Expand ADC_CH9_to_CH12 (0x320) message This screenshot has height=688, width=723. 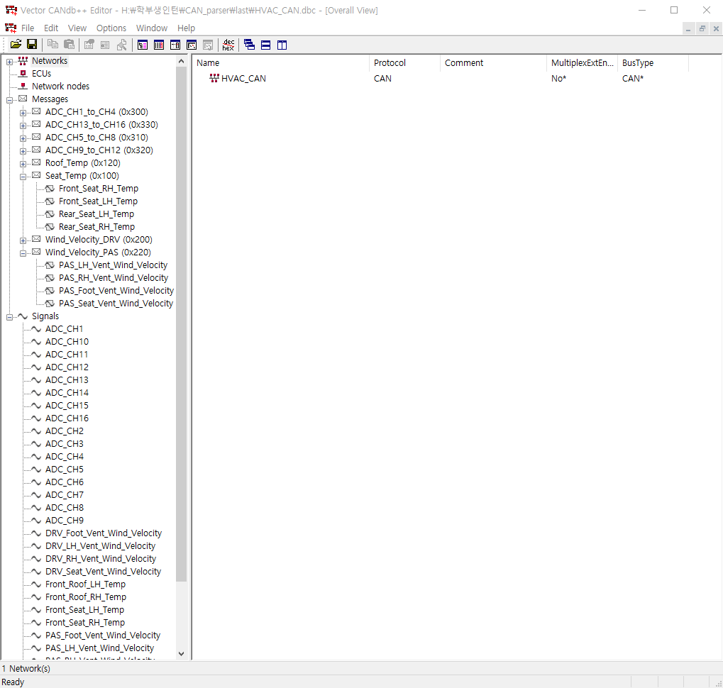point(23,151)
